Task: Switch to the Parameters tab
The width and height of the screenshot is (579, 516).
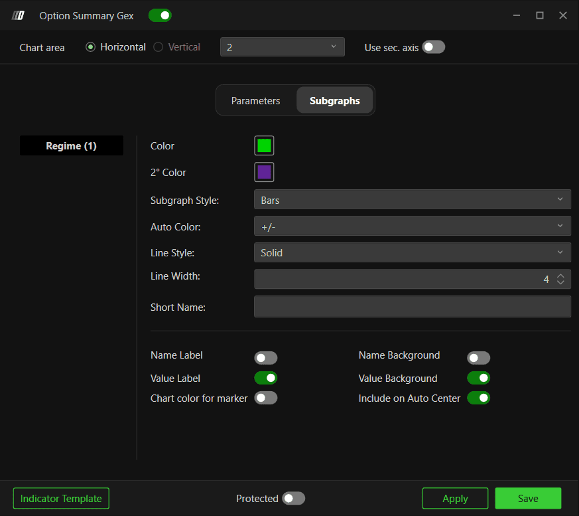Action: pos(255,100)
